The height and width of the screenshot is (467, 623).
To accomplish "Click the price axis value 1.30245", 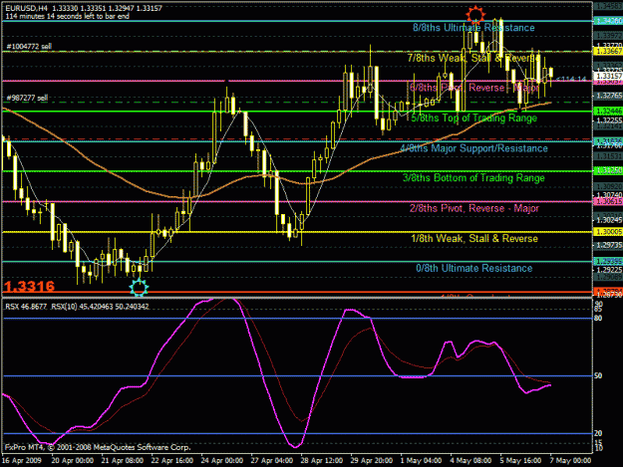I will [x=609, y=220].
